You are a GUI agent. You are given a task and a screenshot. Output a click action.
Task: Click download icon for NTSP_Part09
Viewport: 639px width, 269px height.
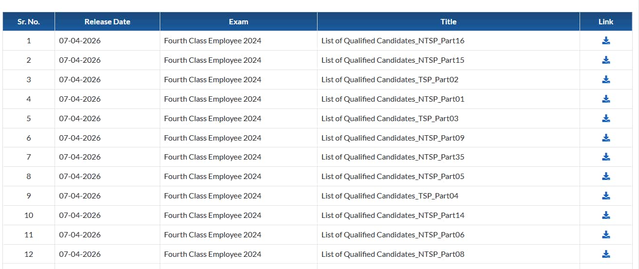(606, 138)
